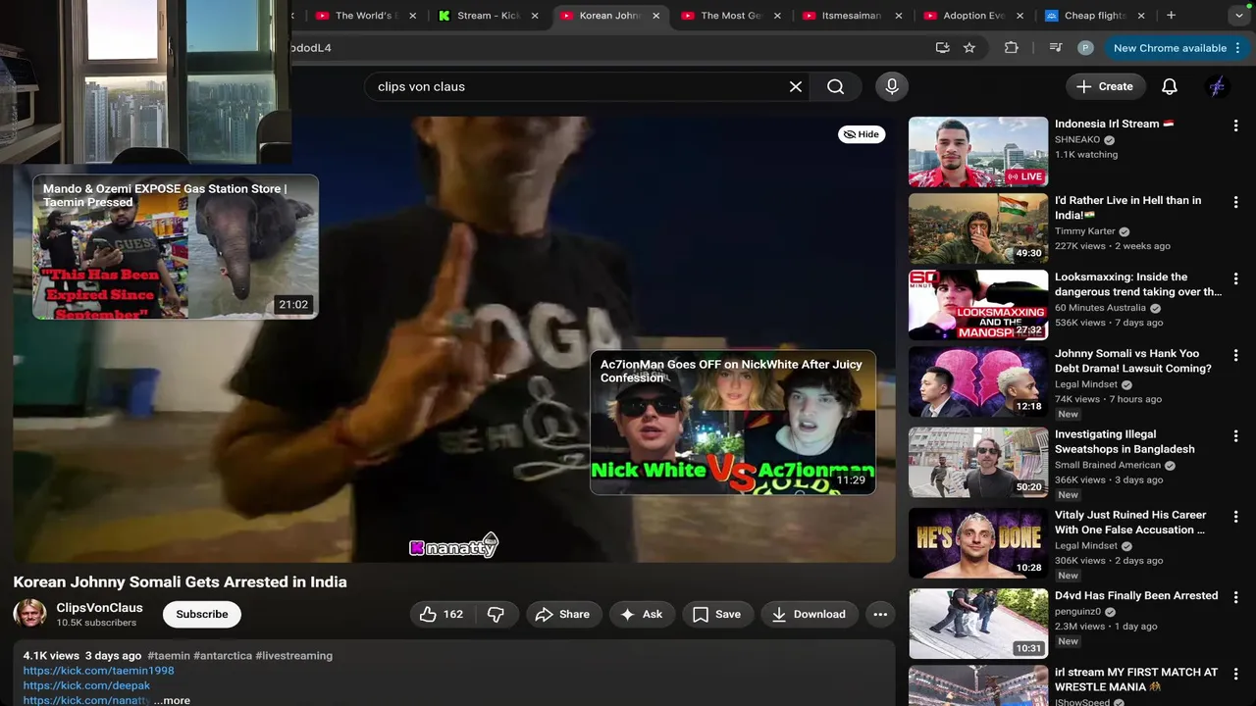Clear the search box text with X

[796, 86]
